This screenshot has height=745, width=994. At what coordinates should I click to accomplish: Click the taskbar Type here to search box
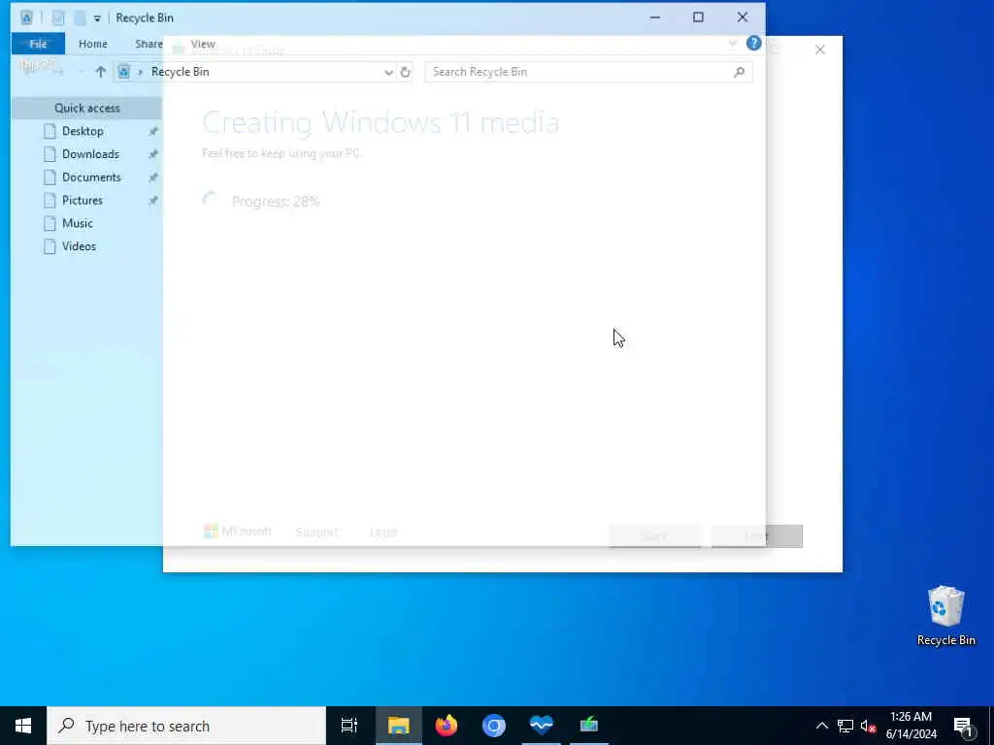point(186,726)
